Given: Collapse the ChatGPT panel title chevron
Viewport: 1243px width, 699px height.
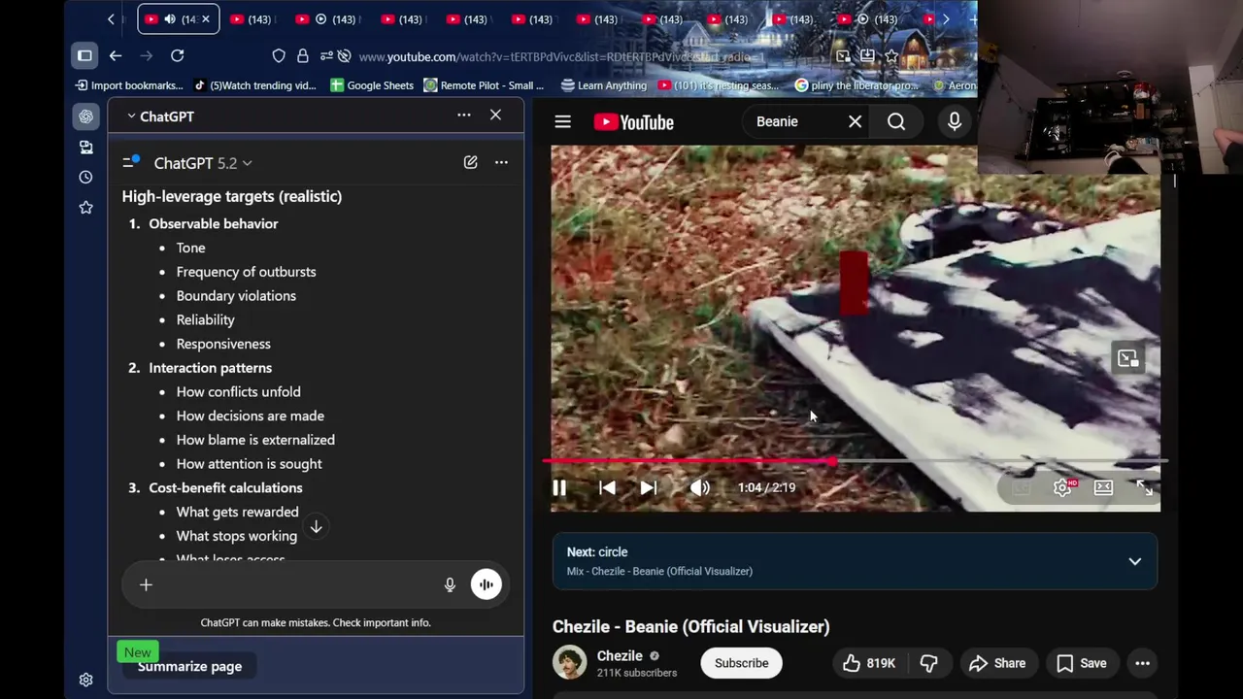Looking at the screenshot, I should (131, 116).
